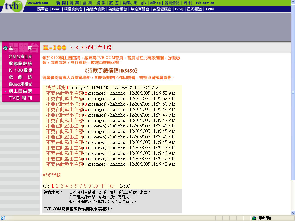Select 精選劇集台 channel link
The height and width of the screenshot is (221, 295).
pyautogui.click(x=73, y=9)
